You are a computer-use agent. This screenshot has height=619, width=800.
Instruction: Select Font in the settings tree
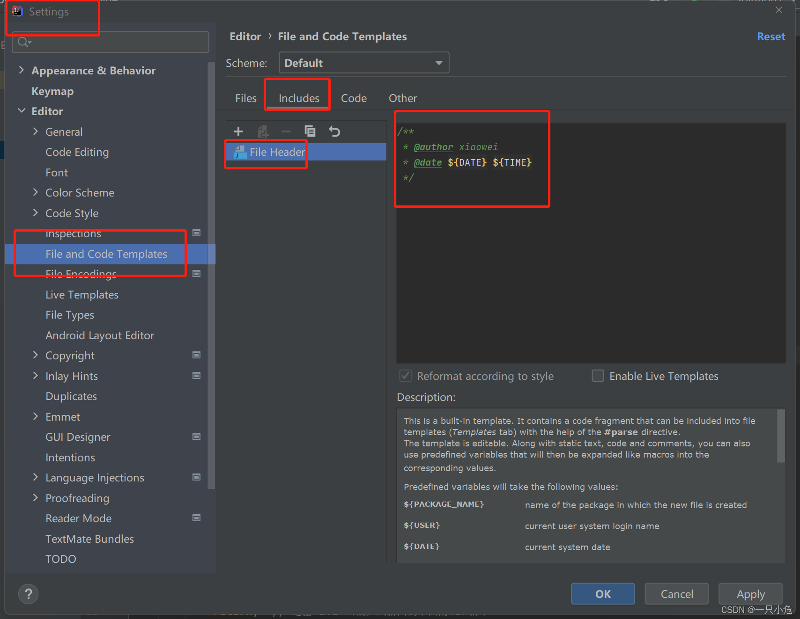57,172
